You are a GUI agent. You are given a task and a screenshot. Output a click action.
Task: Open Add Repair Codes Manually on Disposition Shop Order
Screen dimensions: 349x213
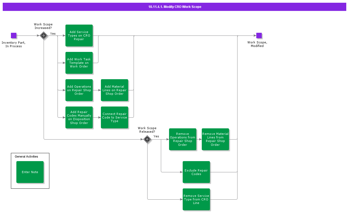pos(79,117)
